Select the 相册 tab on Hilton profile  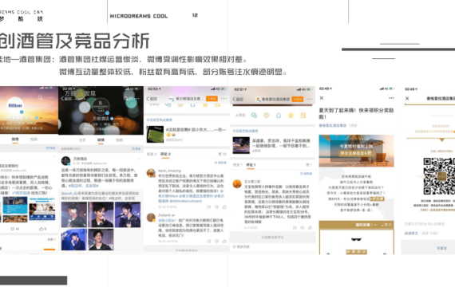pos(34,140)
